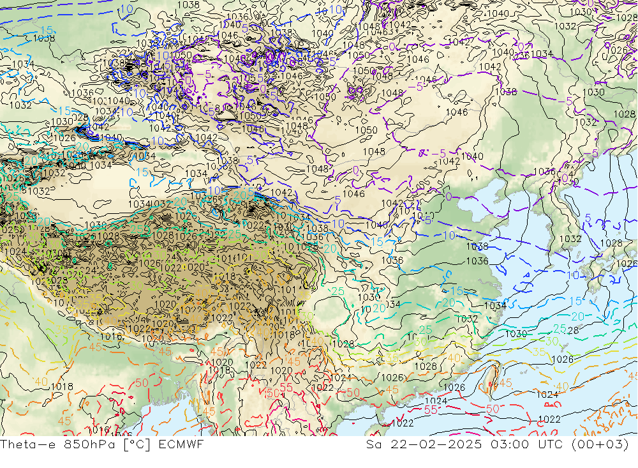638x468 pixels.
Task: Click the '[°C]' unit label
Action: pyautogui.click(x=137, y=444)
